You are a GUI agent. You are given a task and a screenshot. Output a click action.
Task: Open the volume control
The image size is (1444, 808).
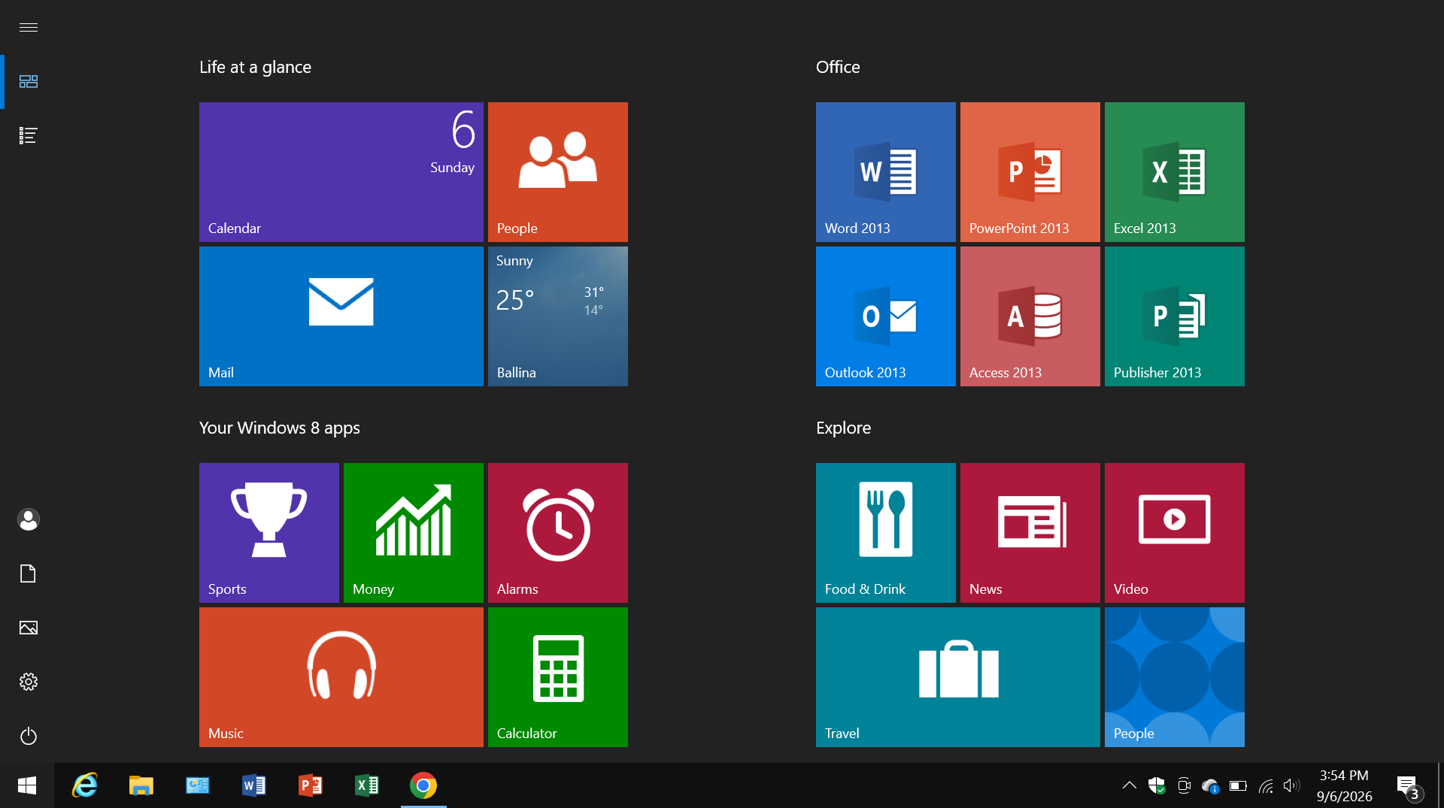tap(1292, 785)
